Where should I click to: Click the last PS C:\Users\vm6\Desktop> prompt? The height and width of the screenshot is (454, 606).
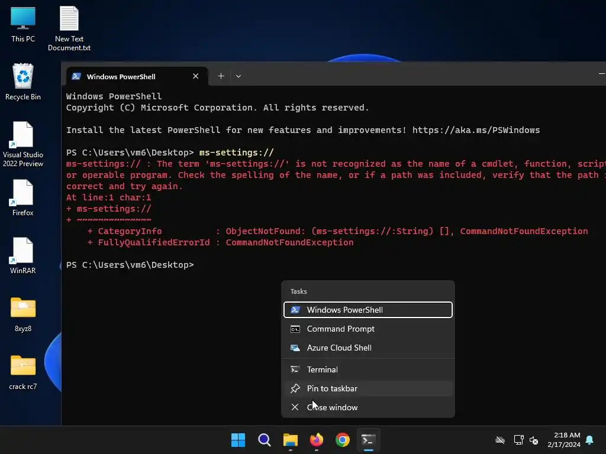pos(130,265)
